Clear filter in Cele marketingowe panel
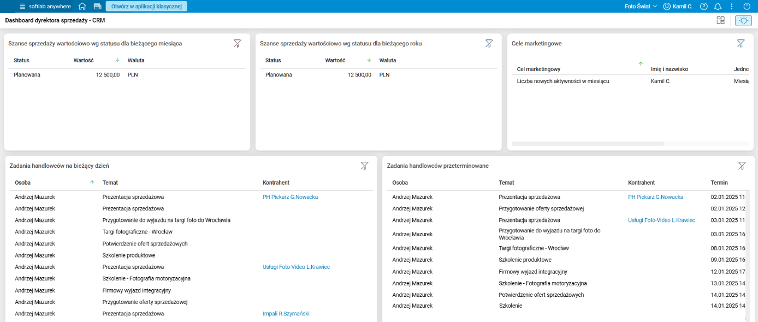758x322 pixels. [741, 43]
